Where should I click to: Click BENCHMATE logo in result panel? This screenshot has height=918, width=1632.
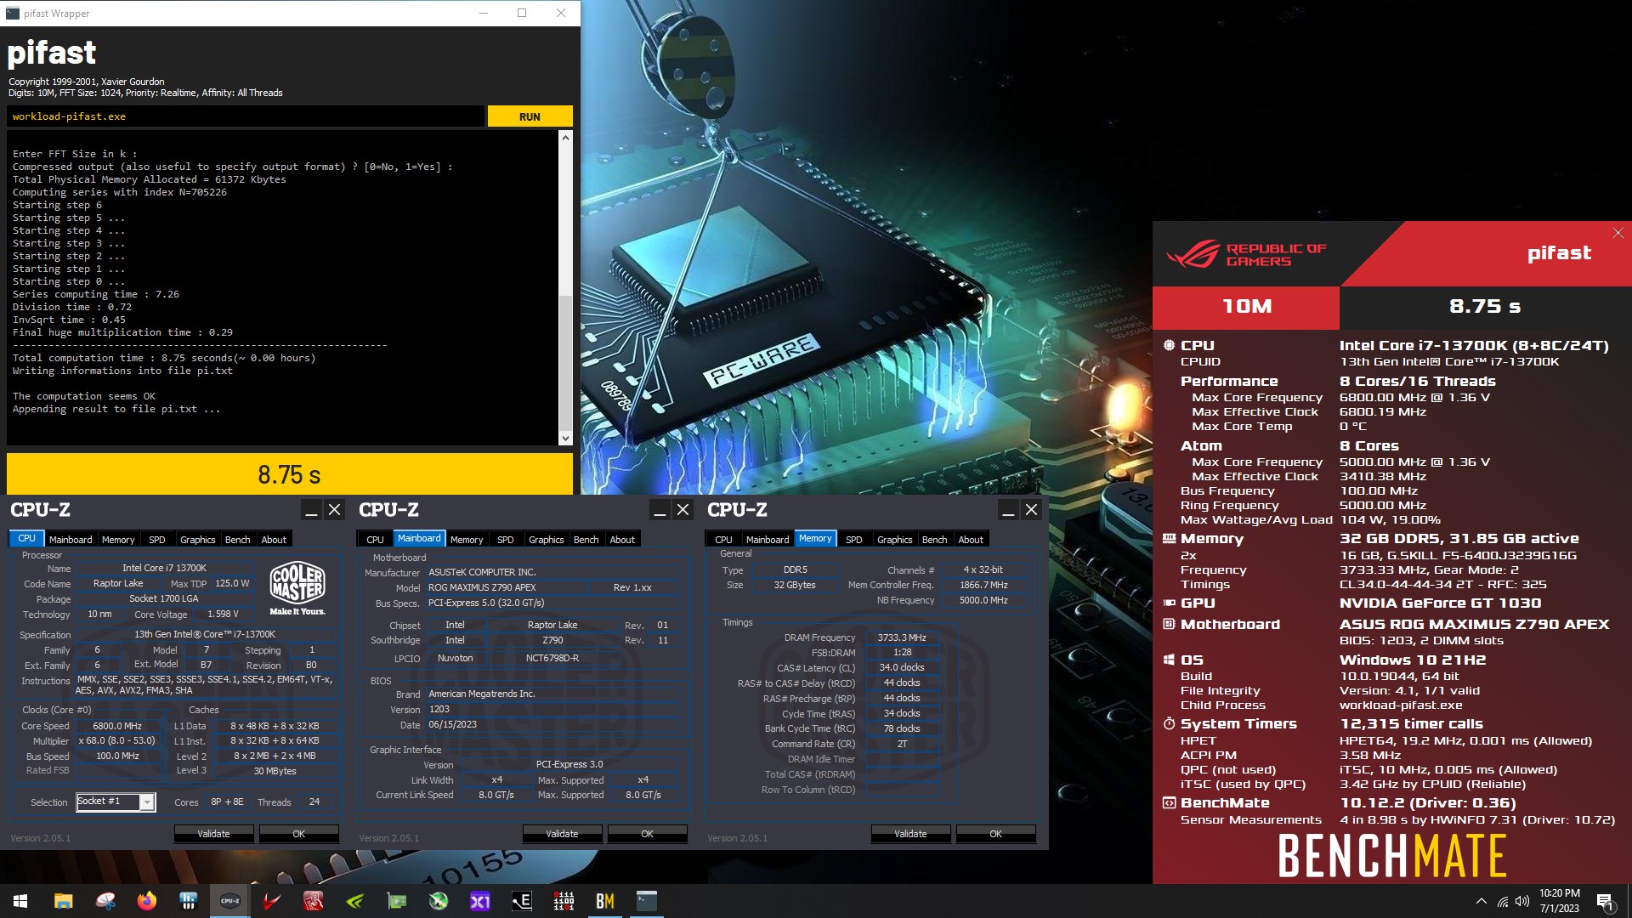1392,855
